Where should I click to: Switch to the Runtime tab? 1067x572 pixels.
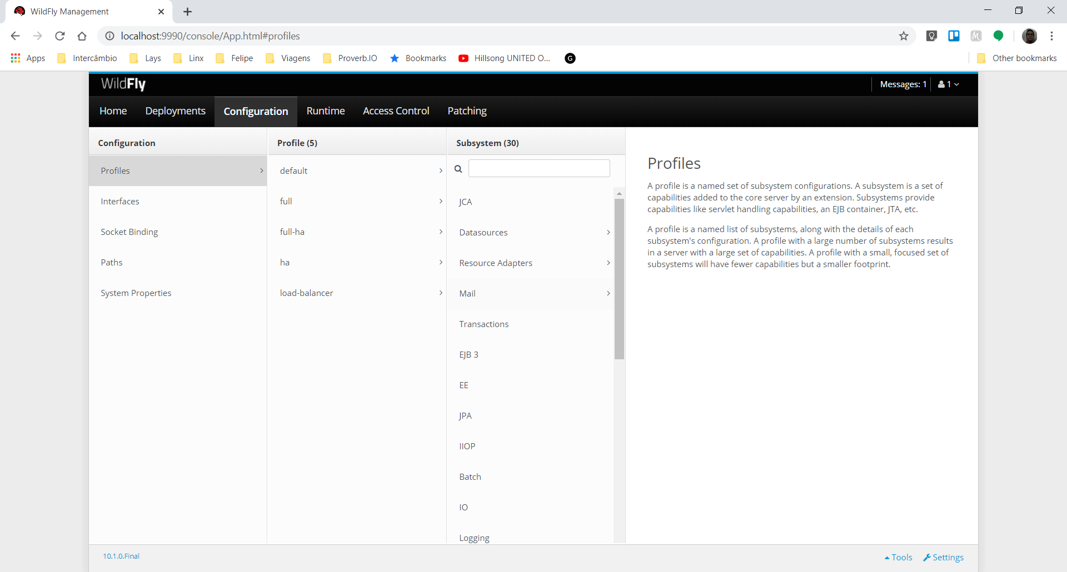(x=326, y=111)
